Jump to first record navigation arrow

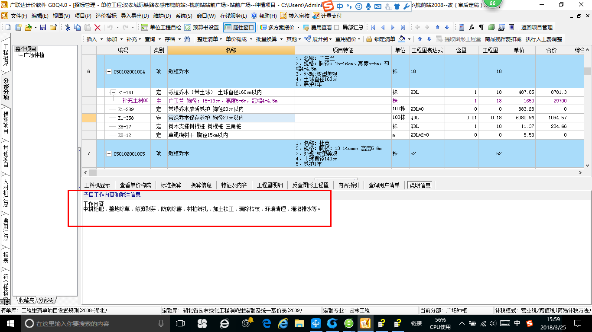pyautogui.click(x=373, y=27)
